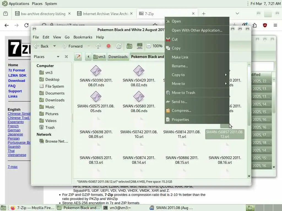Choose Compress in the context menu
The height and width of the screenshot is (211, 282).
point(197,111)
